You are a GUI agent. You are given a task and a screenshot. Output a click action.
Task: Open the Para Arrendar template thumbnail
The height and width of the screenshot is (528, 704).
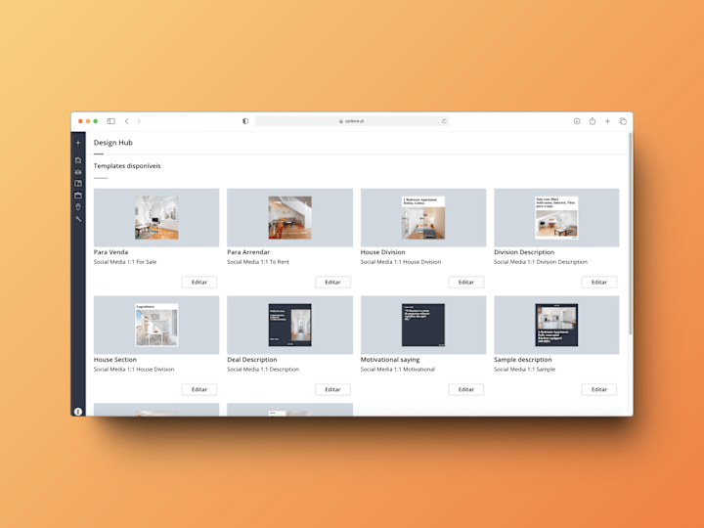[x=290, y=218]
